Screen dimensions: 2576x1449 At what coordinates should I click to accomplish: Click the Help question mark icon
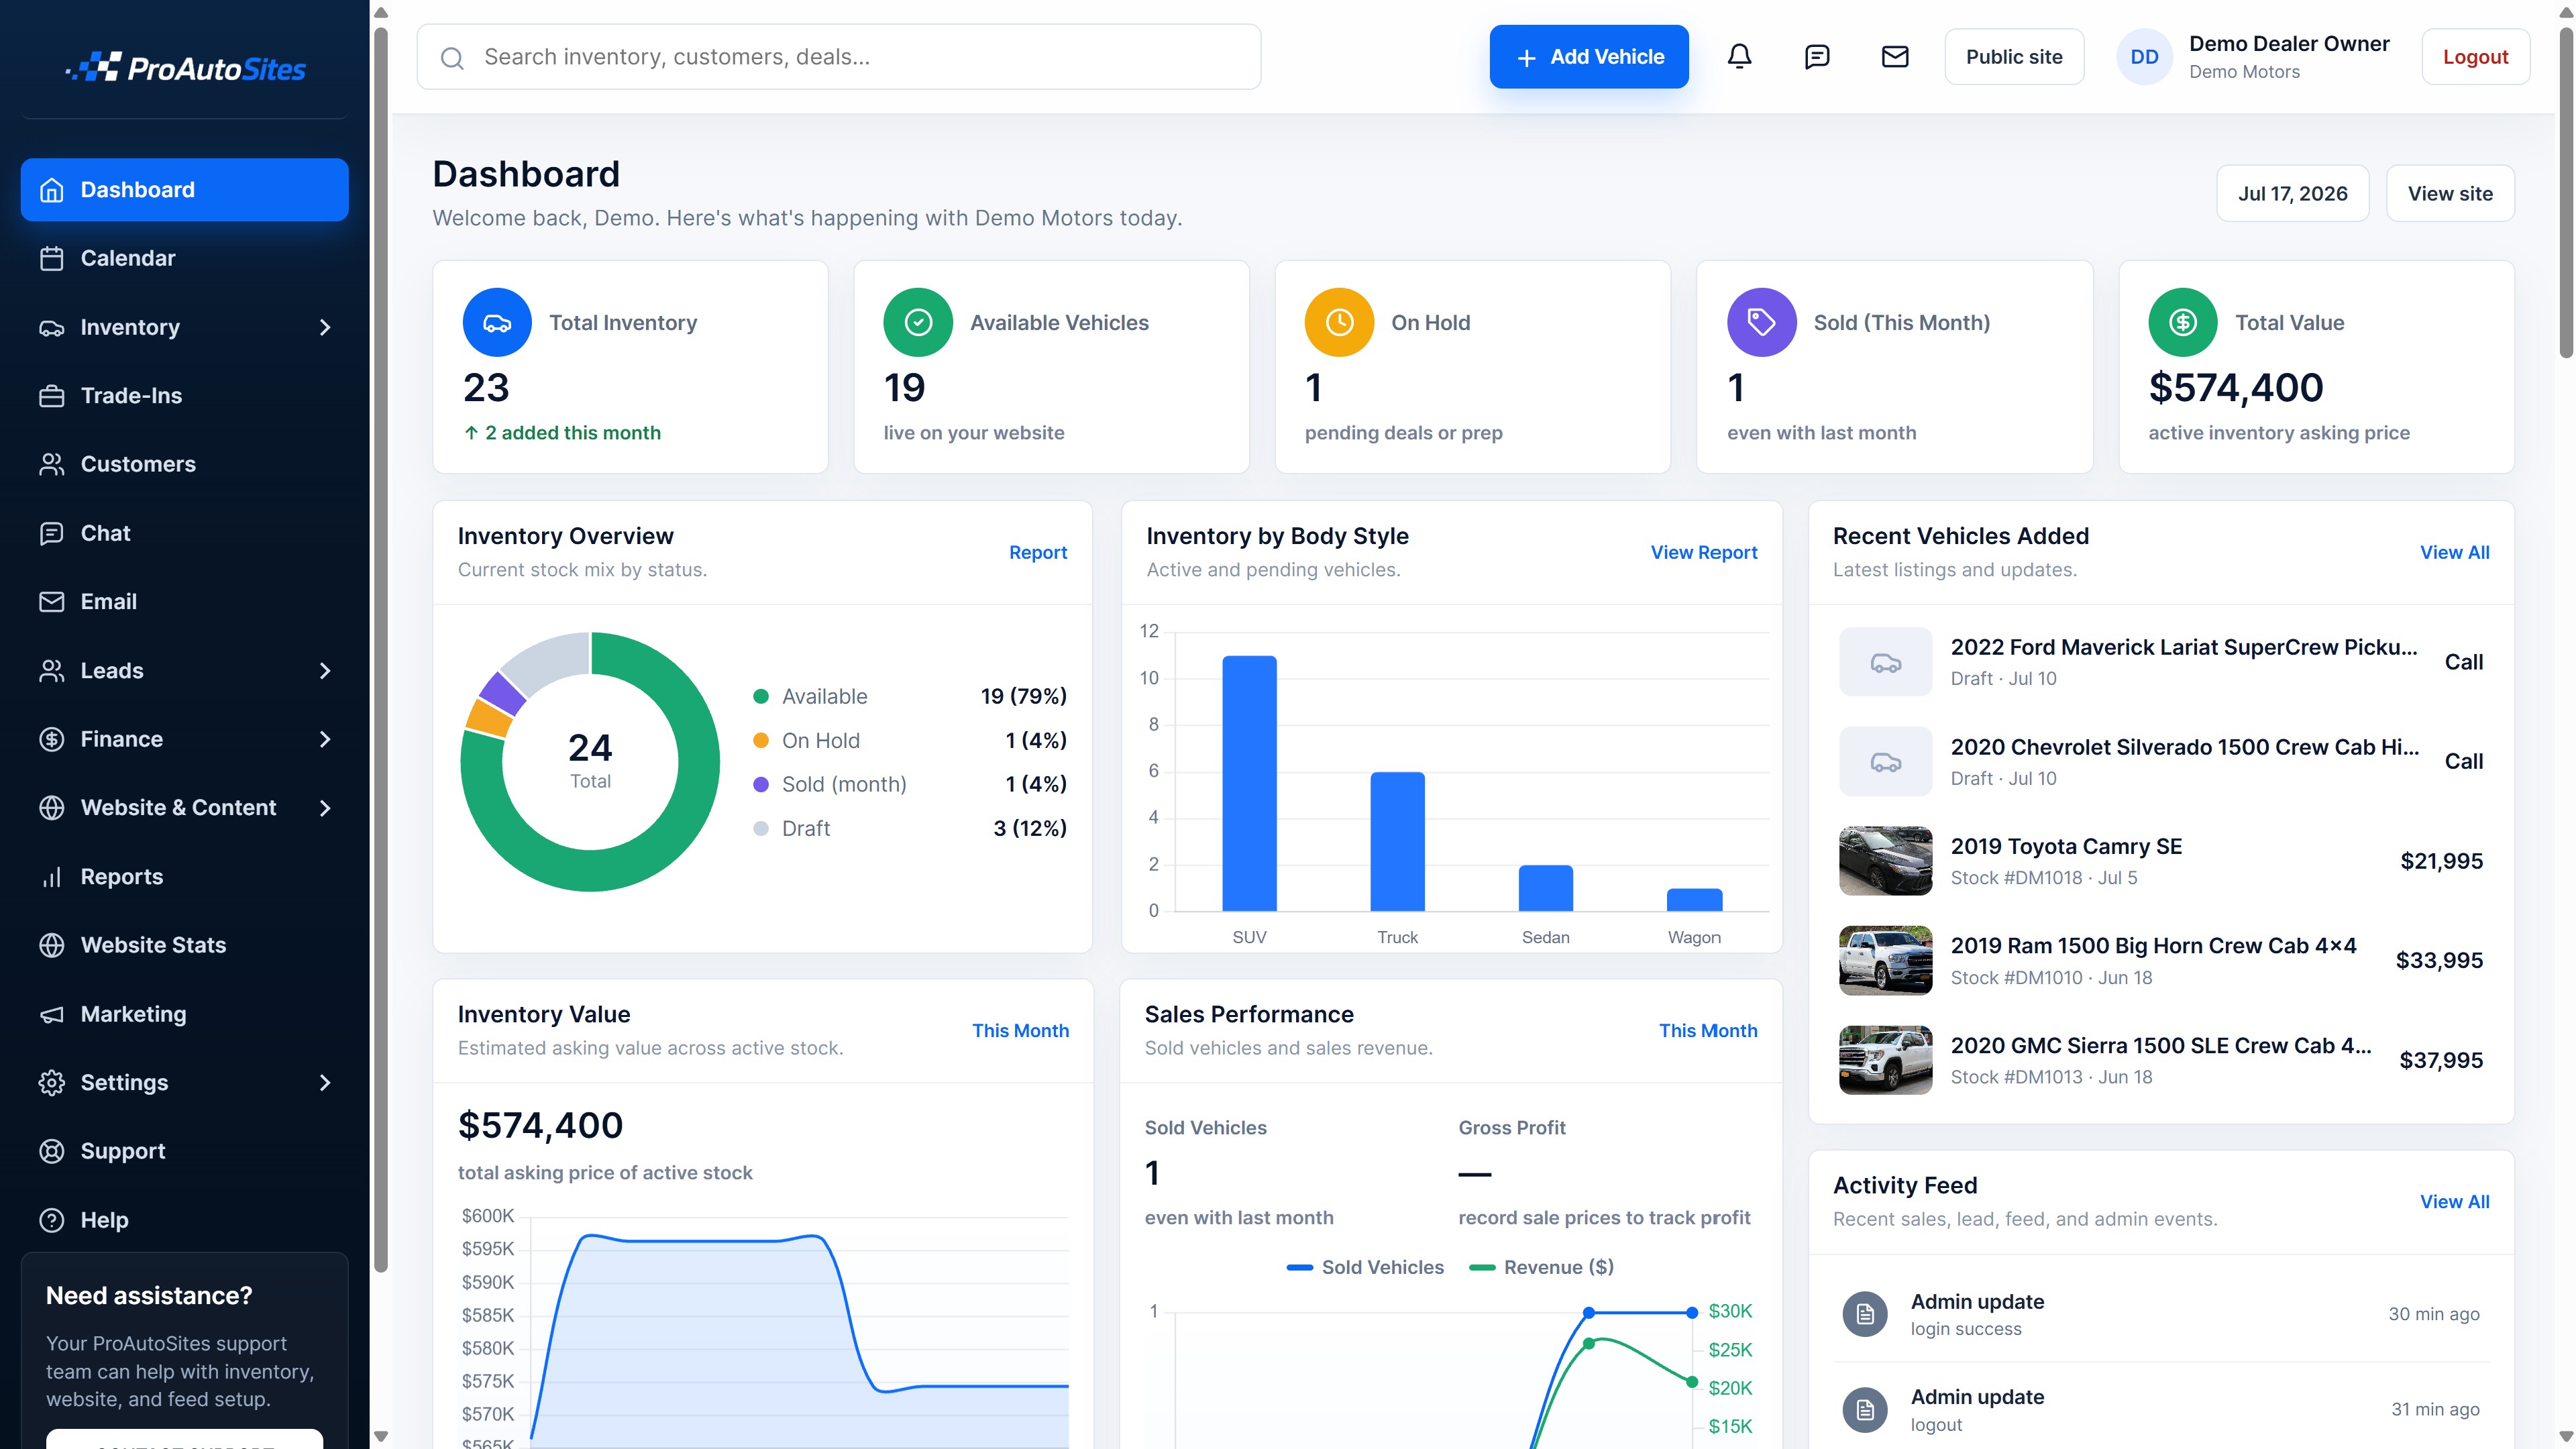51,1220
